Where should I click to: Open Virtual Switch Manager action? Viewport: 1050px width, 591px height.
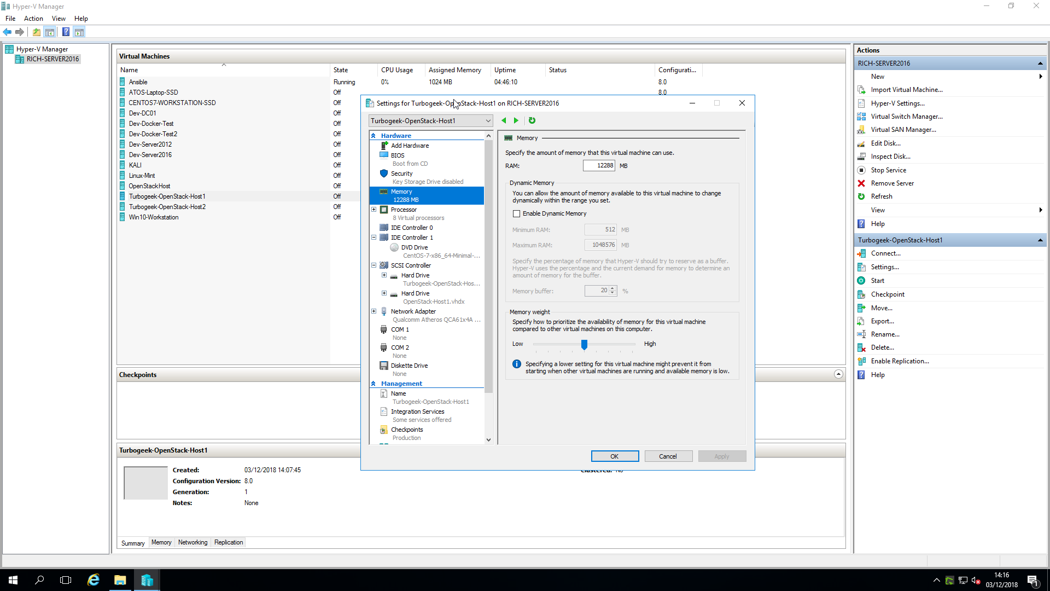pos(906,117)
